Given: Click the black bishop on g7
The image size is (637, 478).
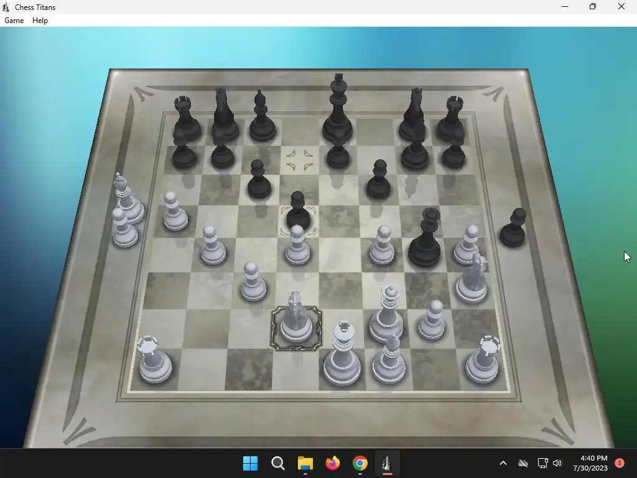Looking at the screenshot, I should click(x=415, y=146).
